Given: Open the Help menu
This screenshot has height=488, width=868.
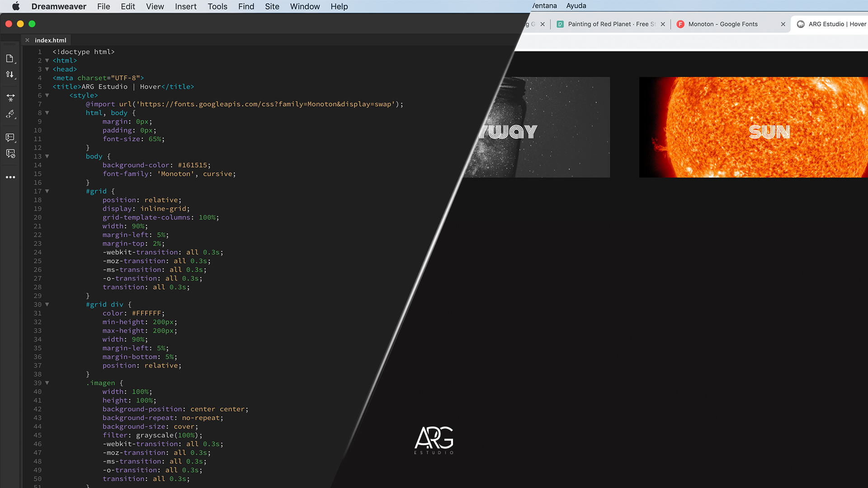Looking at the screenshot, I should tap(339, 6).
